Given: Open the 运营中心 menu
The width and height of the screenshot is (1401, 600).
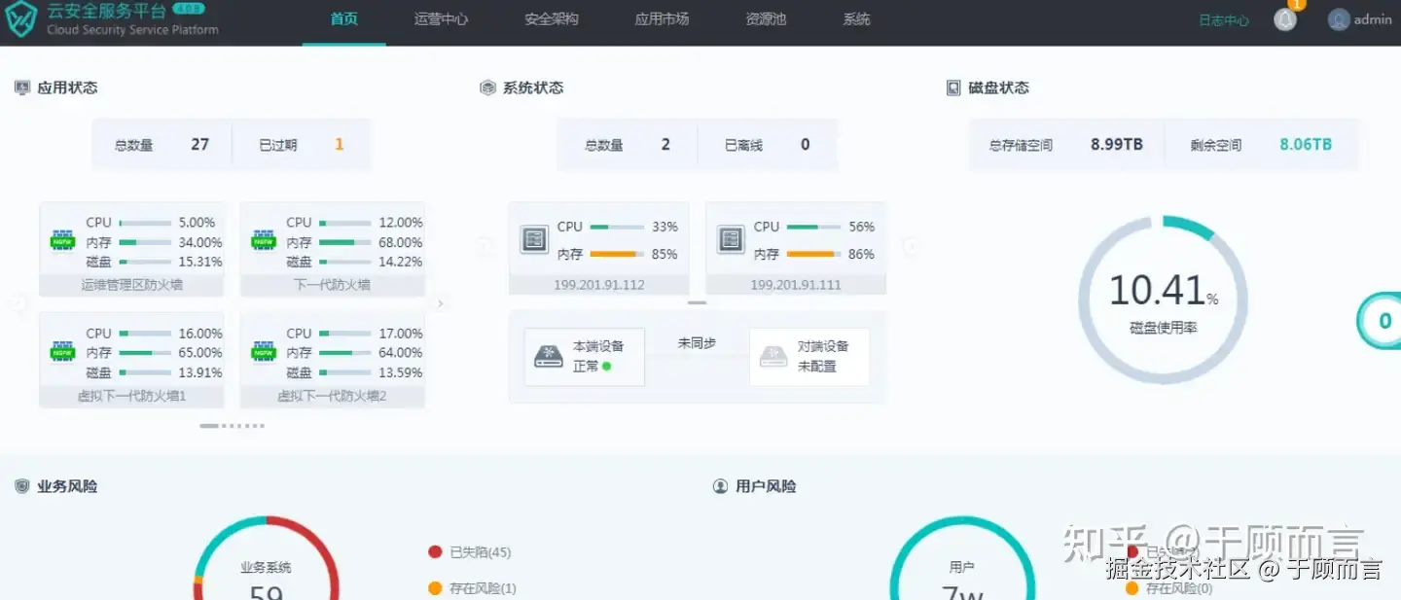Looking at the screenshot, I should [x=441, y=19].
